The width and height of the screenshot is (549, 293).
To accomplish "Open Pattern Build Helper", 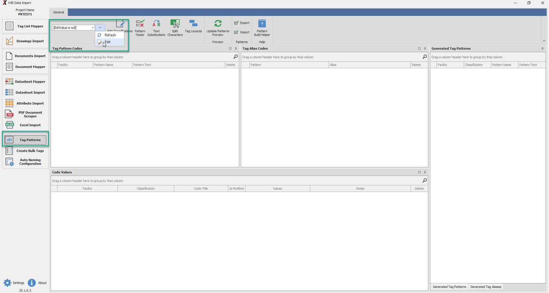I will tap(262, 27).
